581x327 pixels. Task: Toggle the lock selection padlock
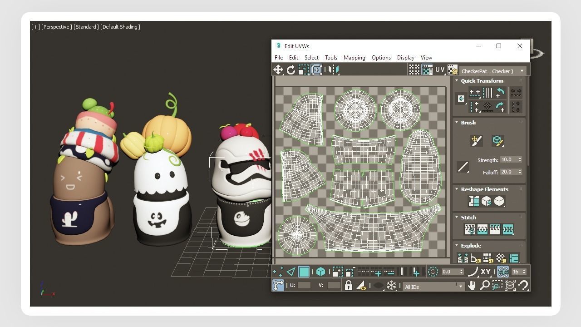pyautogui.click(x=348, y=286)
